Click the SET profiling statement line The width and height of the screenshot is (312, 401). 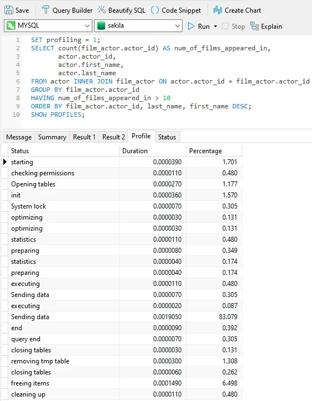65,40
